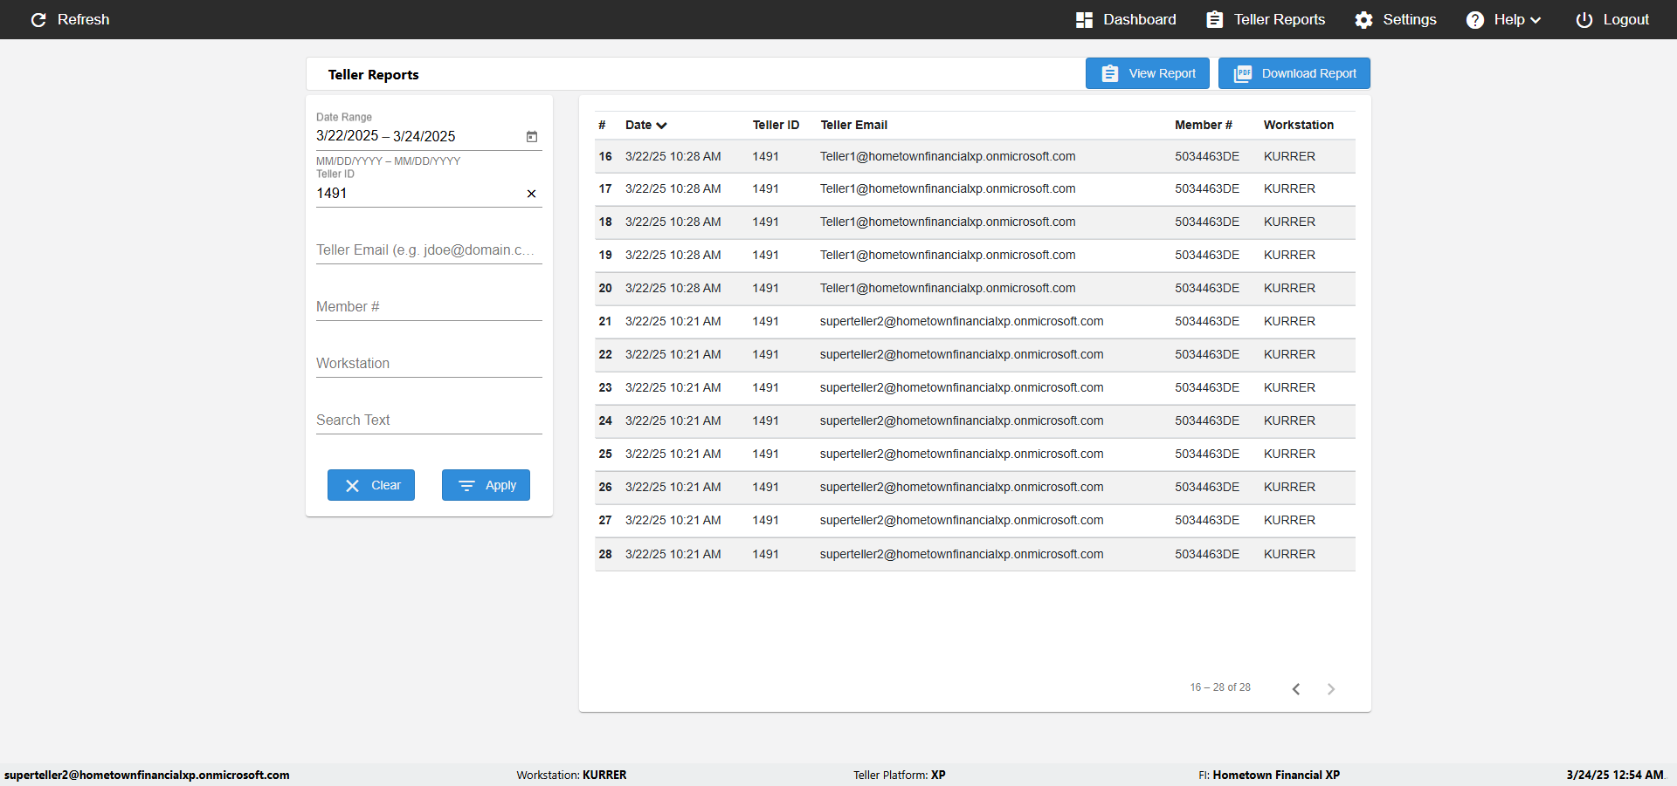
Task: Click the Apply filters button
Action: tap(486, 485)
